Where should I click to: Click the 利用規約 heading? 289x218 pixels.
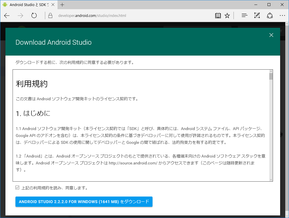pyautogui.click(x=31, y=84)
